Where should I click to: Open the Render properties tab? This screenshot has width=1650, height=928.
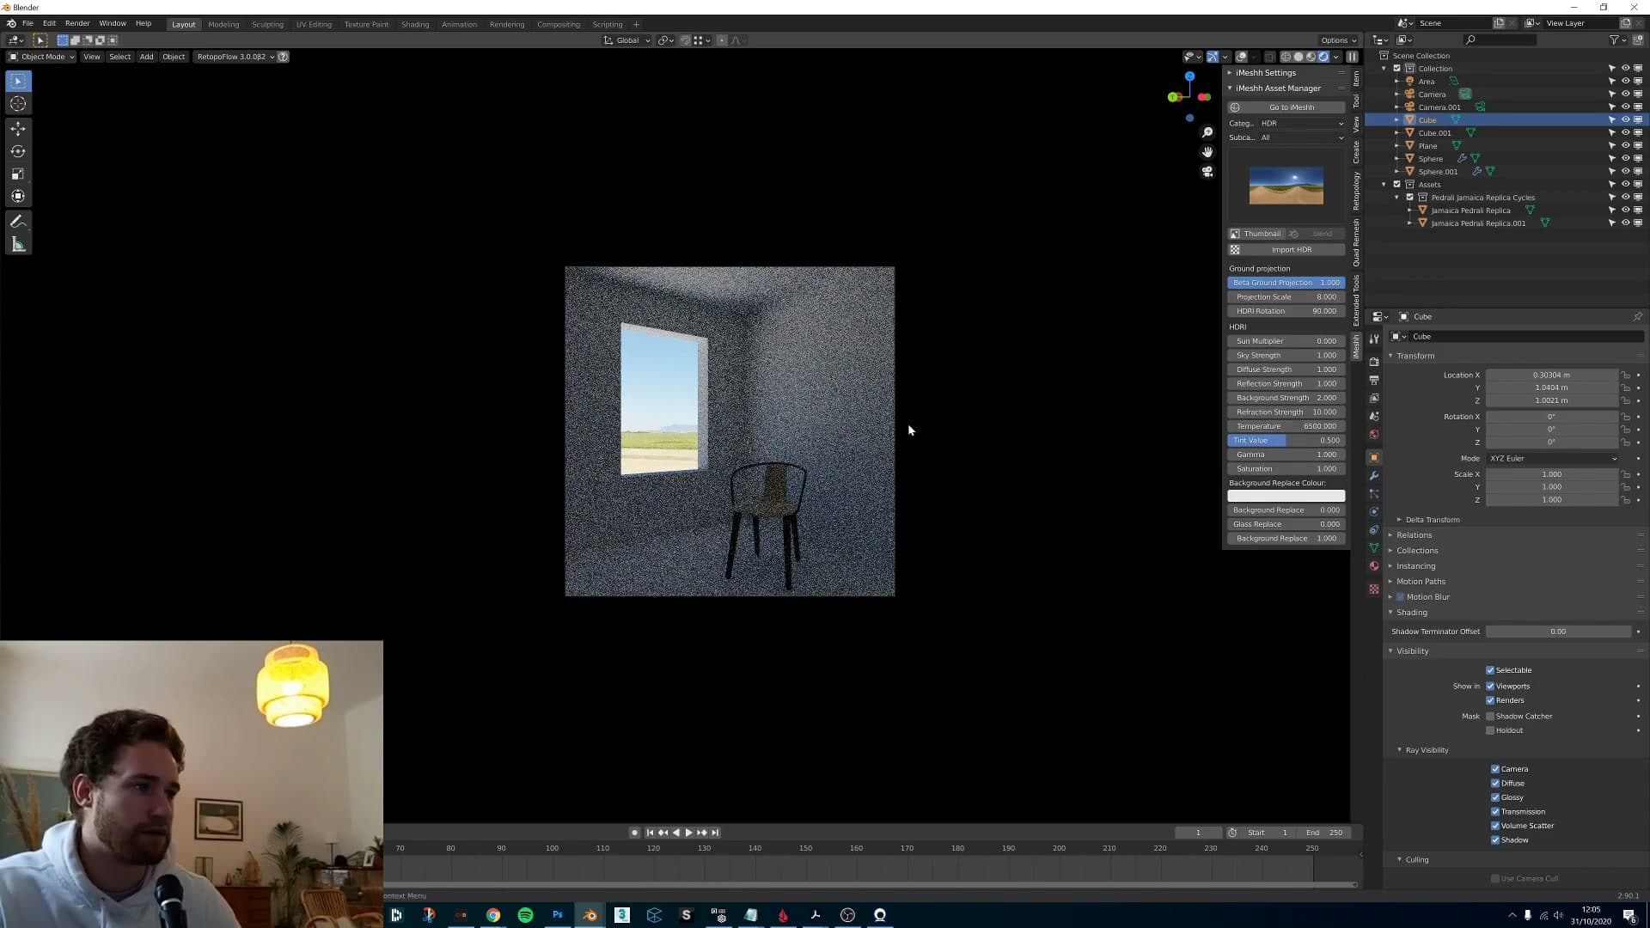(x=1373, y=362)
